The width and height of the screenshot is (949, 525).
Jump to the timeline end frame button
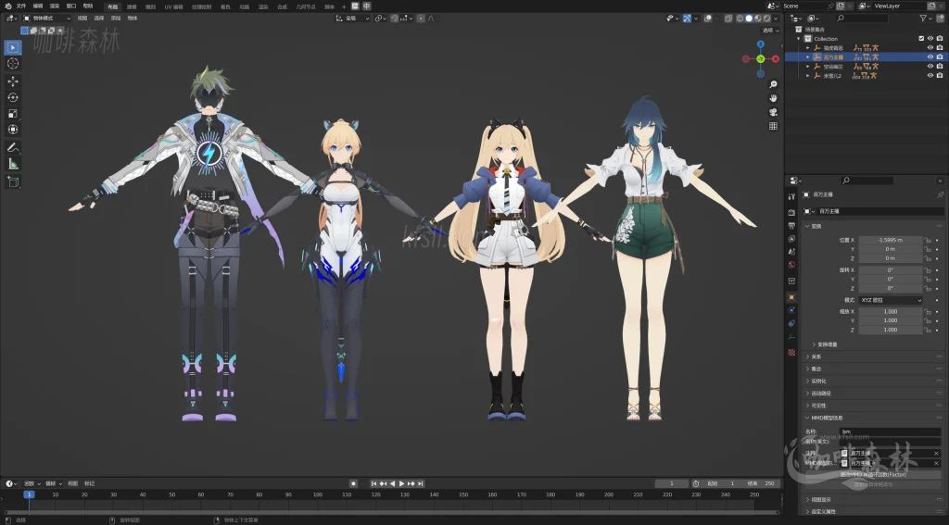[420, 483]
